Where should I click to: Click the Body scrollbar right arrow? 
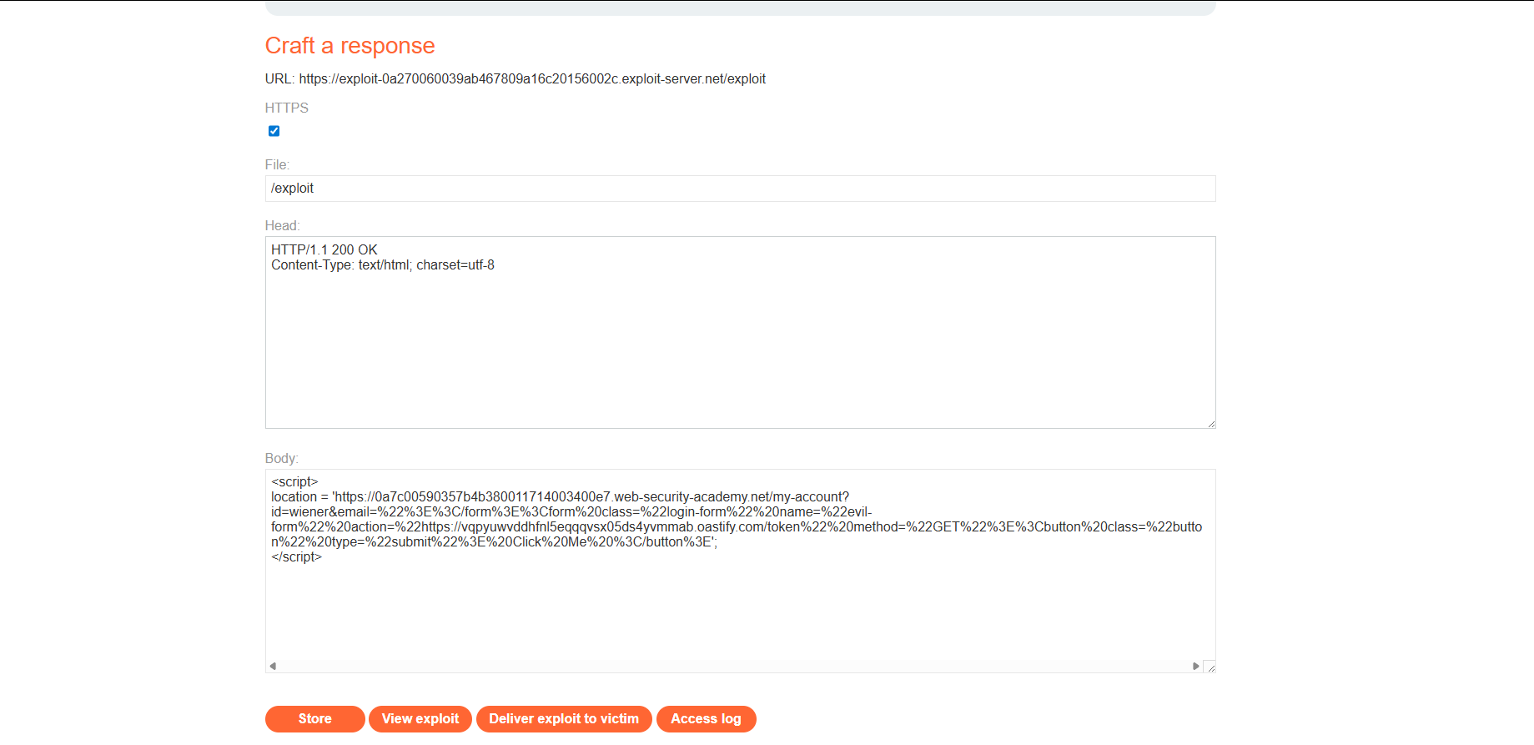pos(1196,666)
